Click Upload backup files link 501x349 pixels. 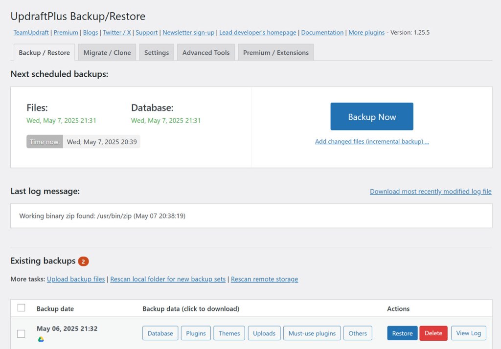(x=76, y=279)
